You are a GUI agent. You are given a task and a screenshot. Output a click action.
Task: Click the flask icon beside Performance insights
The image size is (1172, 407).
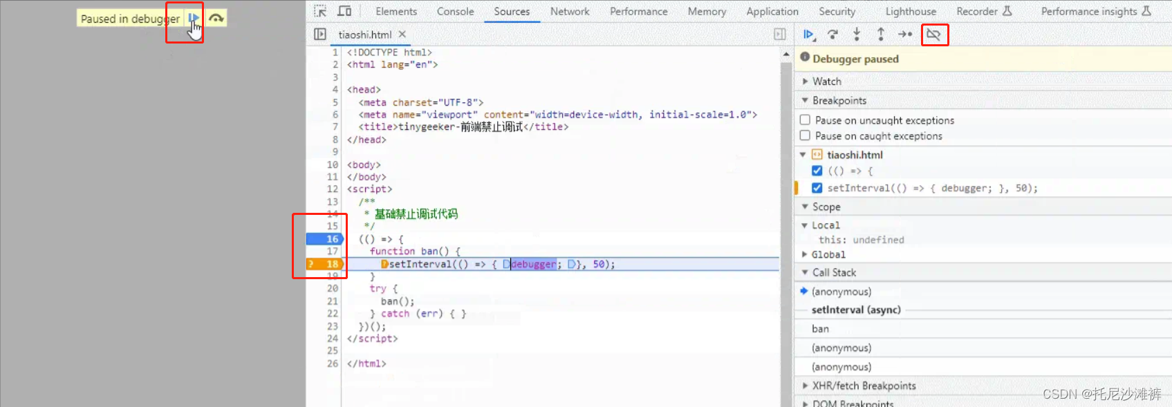click(1146, 11)
